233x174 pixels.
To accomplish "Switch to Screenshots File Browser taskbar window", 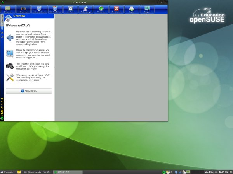I will 37,172.
